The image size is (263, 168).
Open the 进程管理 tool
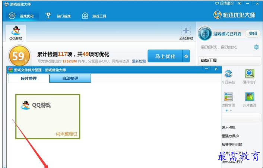point(228,100)
